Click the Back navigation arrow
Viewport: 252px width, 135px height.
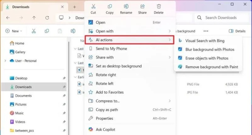8,18
